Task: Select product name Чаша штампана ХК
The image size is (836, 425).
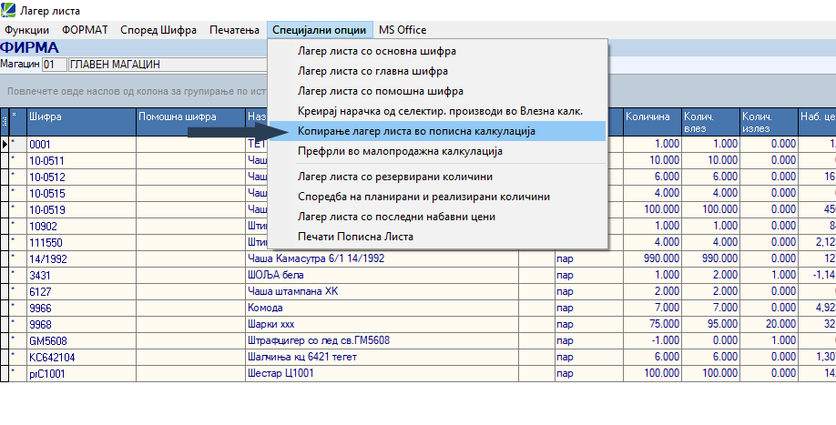Action: pyautogui.click(x=382, y=292)
